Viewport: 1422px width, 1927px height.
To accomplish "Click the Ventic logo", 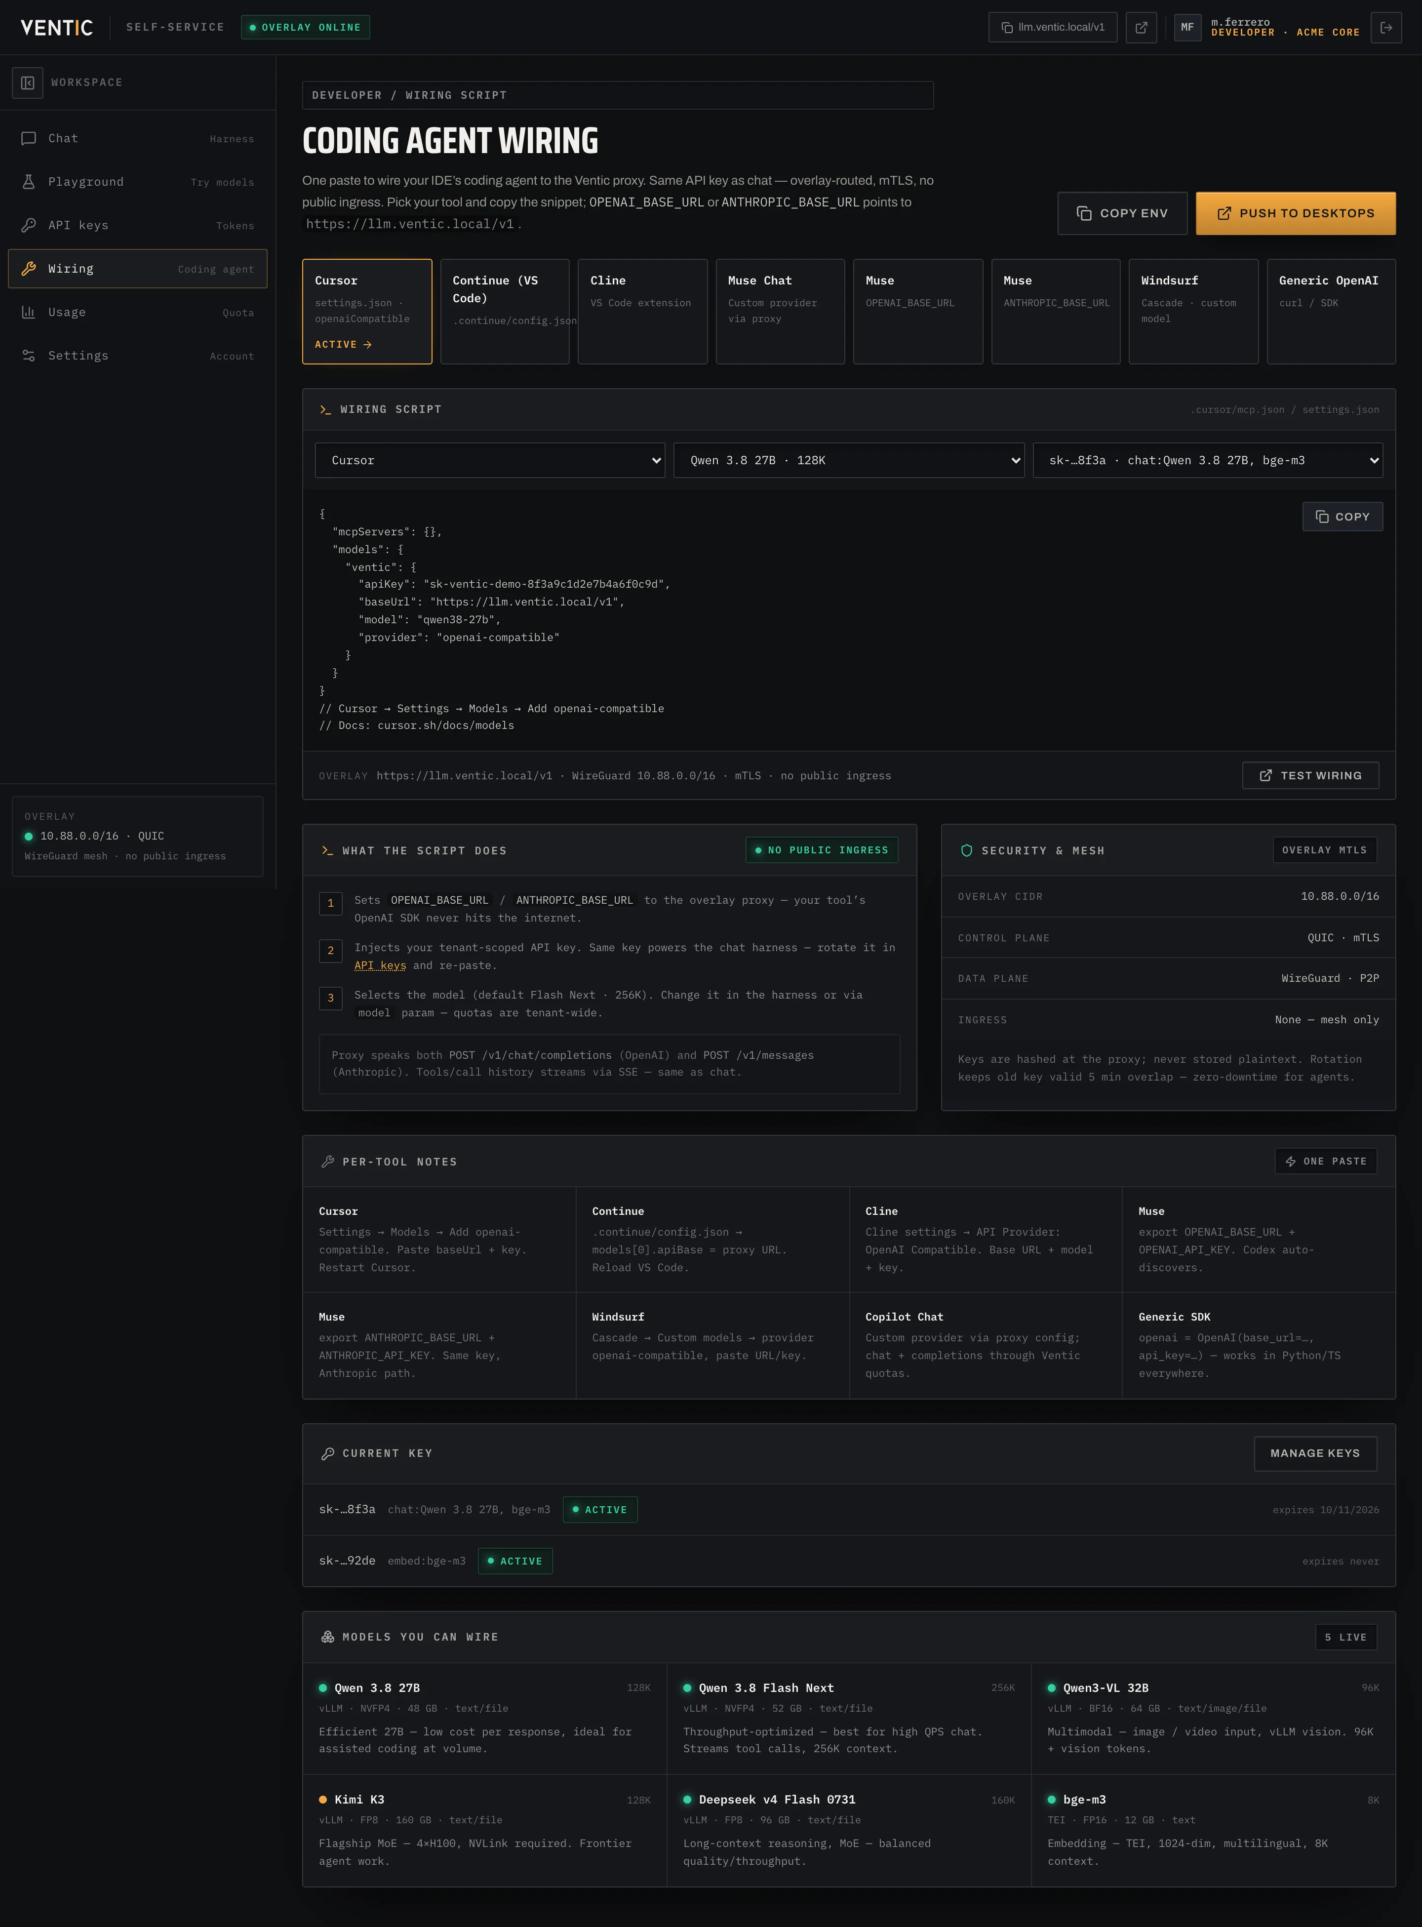I will (57, 28).
